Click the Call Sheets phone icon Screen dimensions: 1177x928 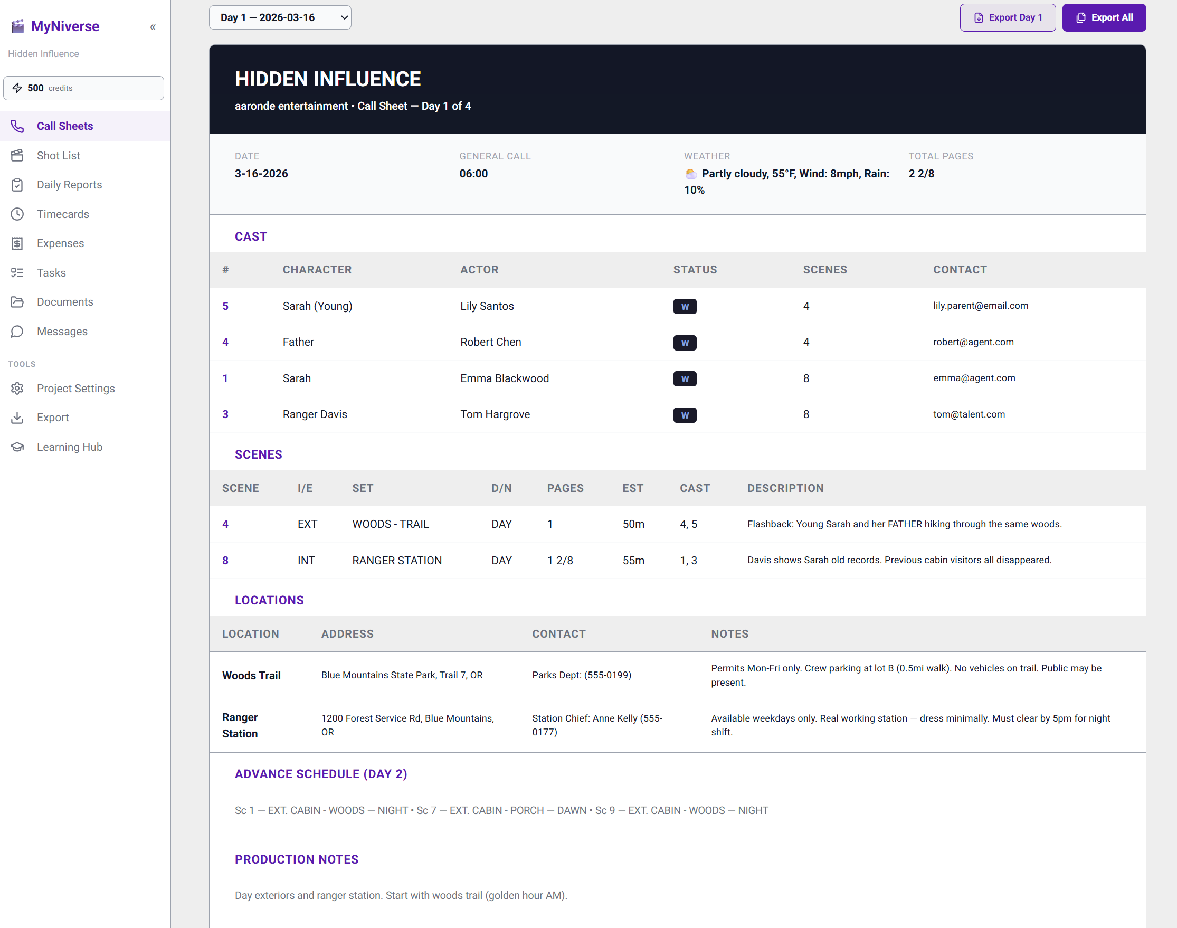click(17, 126)
